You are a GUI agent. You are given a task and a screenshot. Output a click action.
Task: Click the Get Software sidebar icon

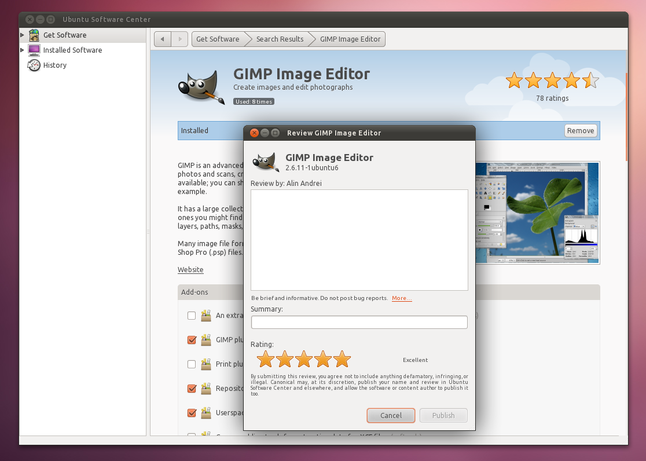click(x=34, y=35)
